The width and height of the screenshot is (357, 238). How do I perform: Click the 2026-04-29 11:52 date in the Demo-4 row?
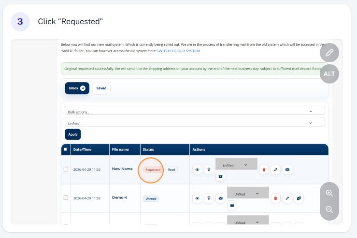[x=87, y=198]
